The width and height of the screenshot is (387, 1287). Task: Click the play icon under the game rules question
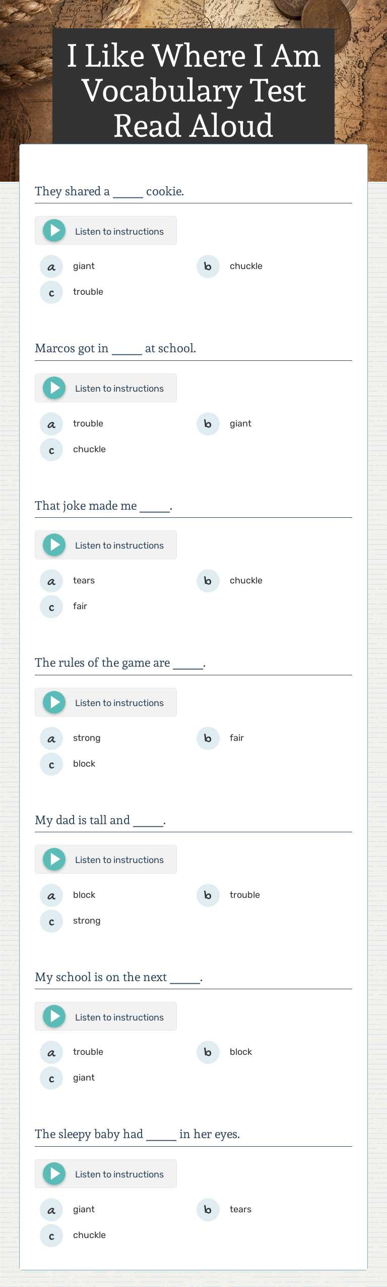click(x=54, y=702)
